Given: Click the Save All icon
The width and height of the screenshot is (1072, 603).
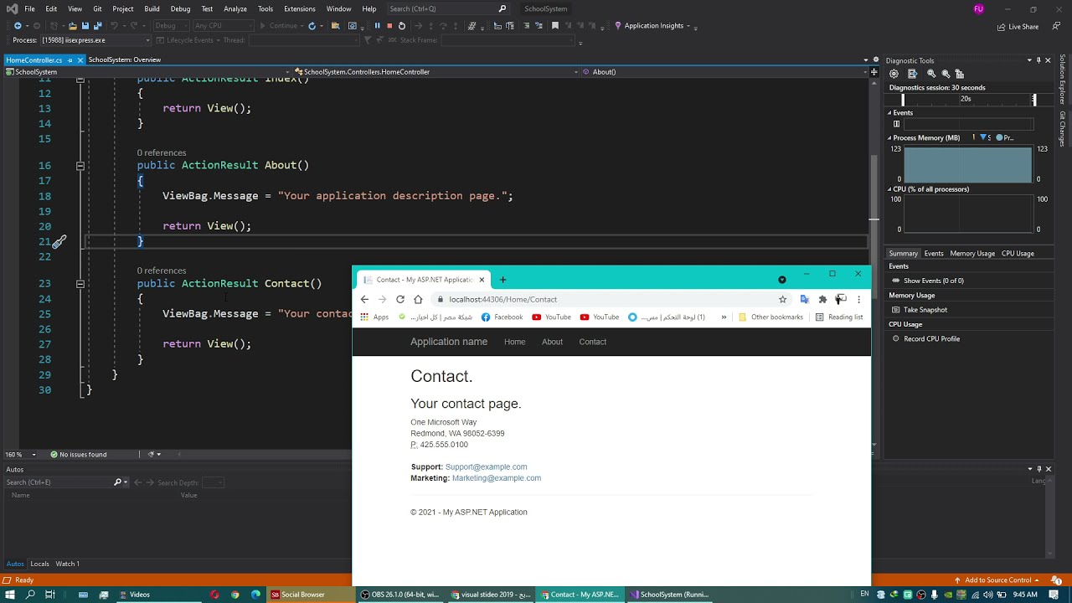Looking at the screenshot, I should pyautogui.click(x=97, y=26).
